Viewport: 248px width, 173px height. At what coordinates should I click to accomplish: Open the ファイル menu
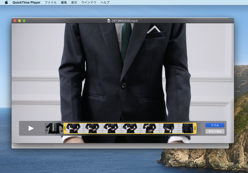point(51,3)
